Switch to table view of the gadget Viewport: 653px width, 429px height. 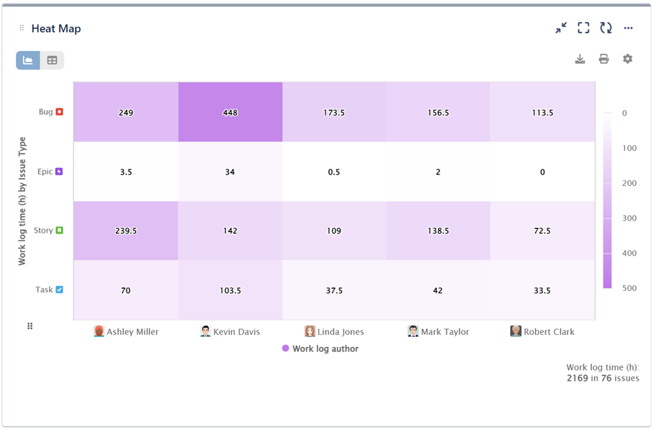click(x=52, y=60)
